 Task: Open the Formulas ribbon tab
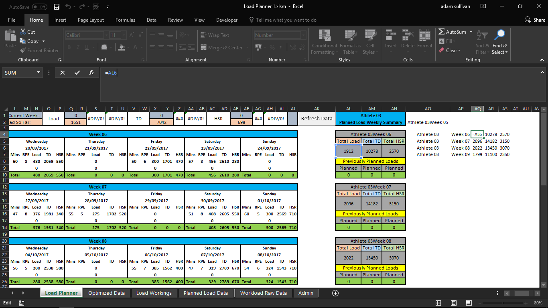(125, 20)
